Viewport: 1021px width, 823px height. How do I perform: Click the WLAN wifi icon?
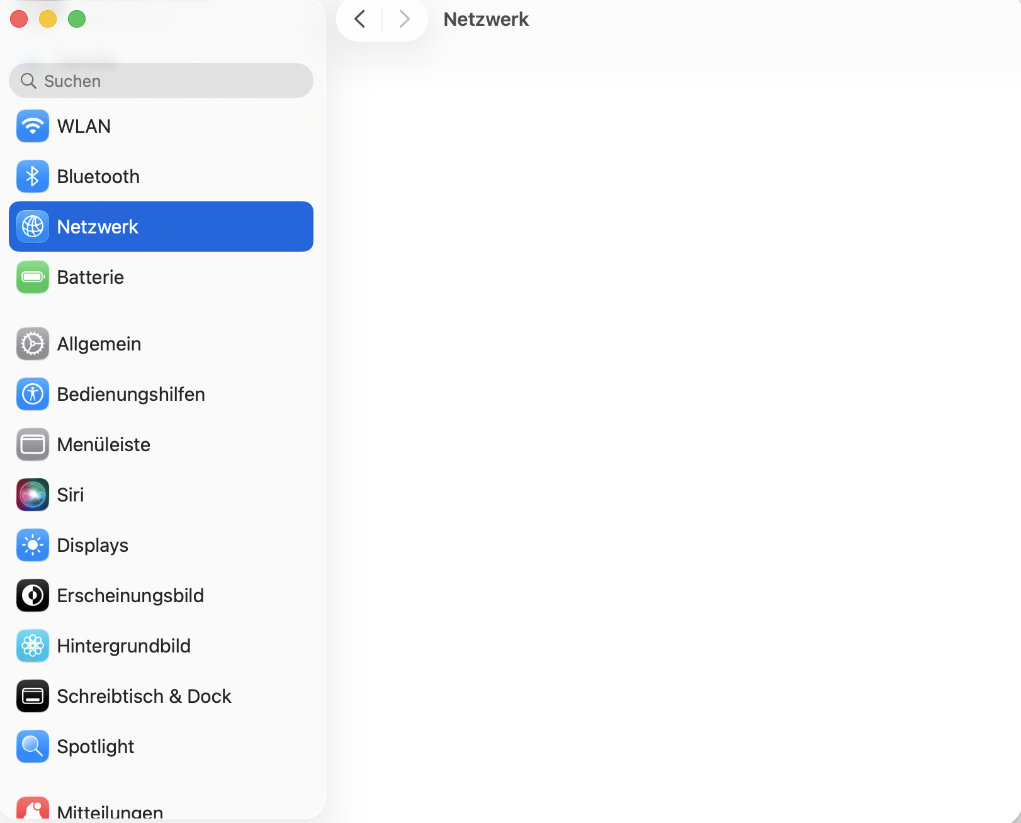click(33, 126)
